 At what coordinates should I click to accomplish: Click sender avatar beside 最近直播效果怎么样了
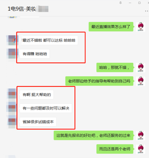(141, 27)
